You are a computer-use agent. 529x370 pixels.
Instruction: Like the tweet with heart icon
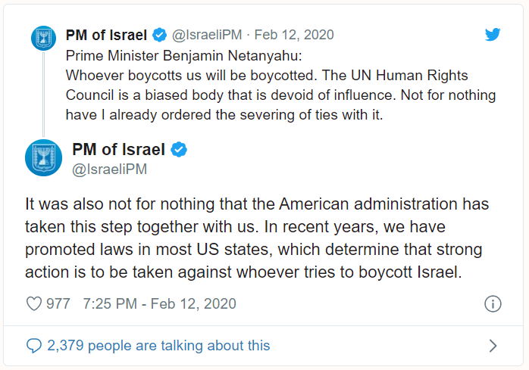click(x=34, y=303)
